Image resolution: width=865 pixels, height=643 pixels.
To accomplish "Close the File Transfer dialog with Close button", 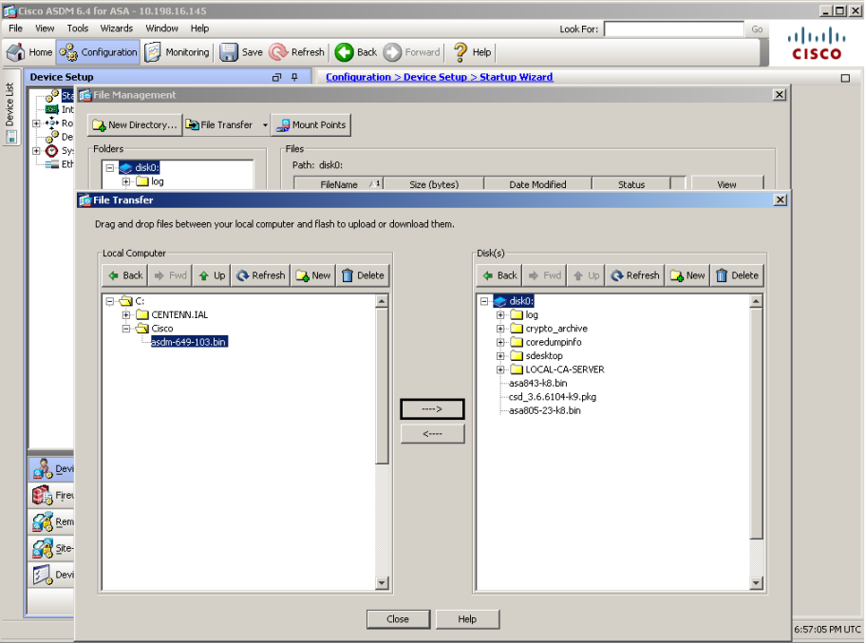I will (398, 619).
